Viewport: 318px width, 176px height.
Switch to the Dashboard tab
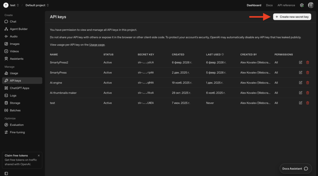pos(254,5)
